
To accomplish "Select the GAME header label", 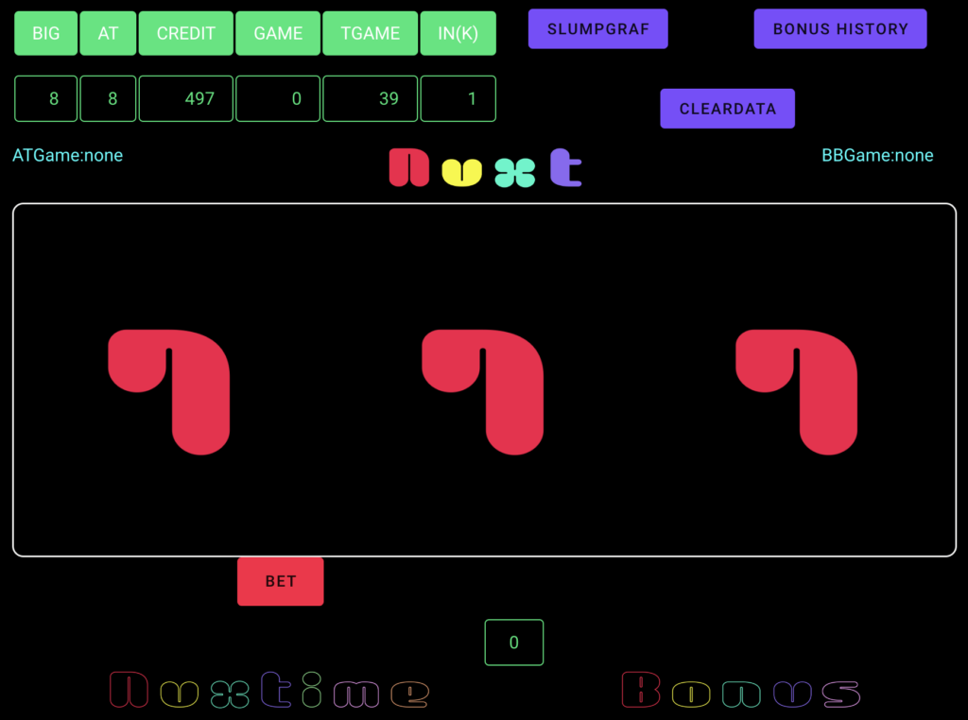I will coord(278,33).
